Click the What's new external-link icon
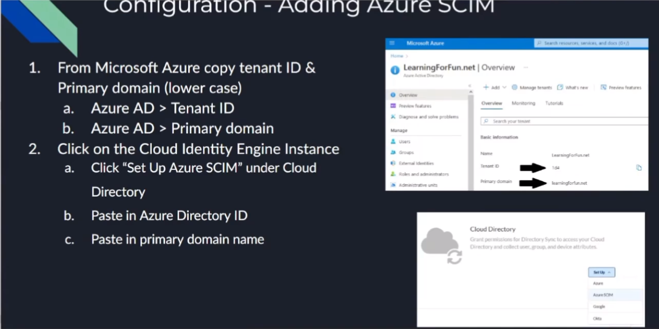Screen dimensions: 659x329 coord(560,87)
